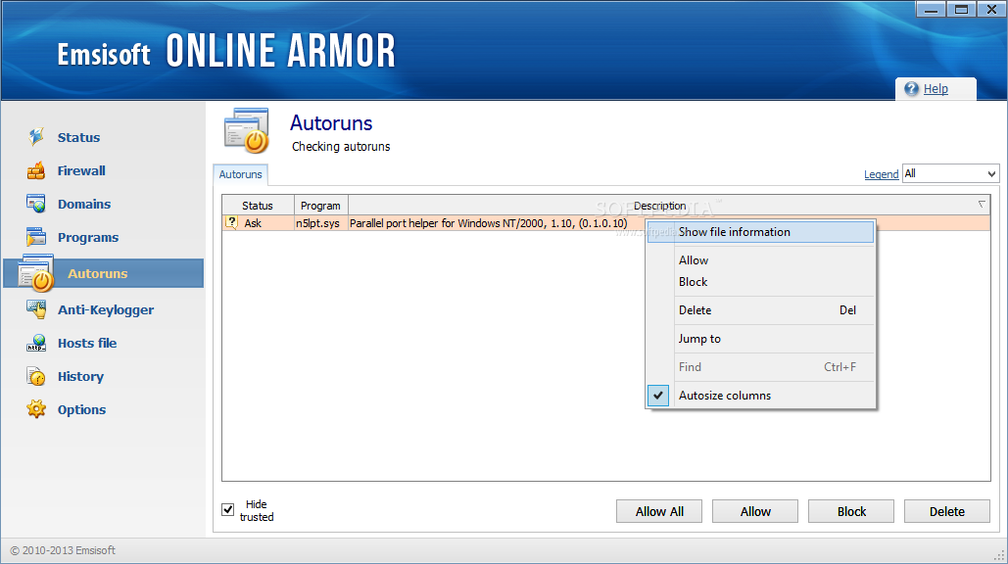Select the n5lpt.sys program cell

coord(318,223)
